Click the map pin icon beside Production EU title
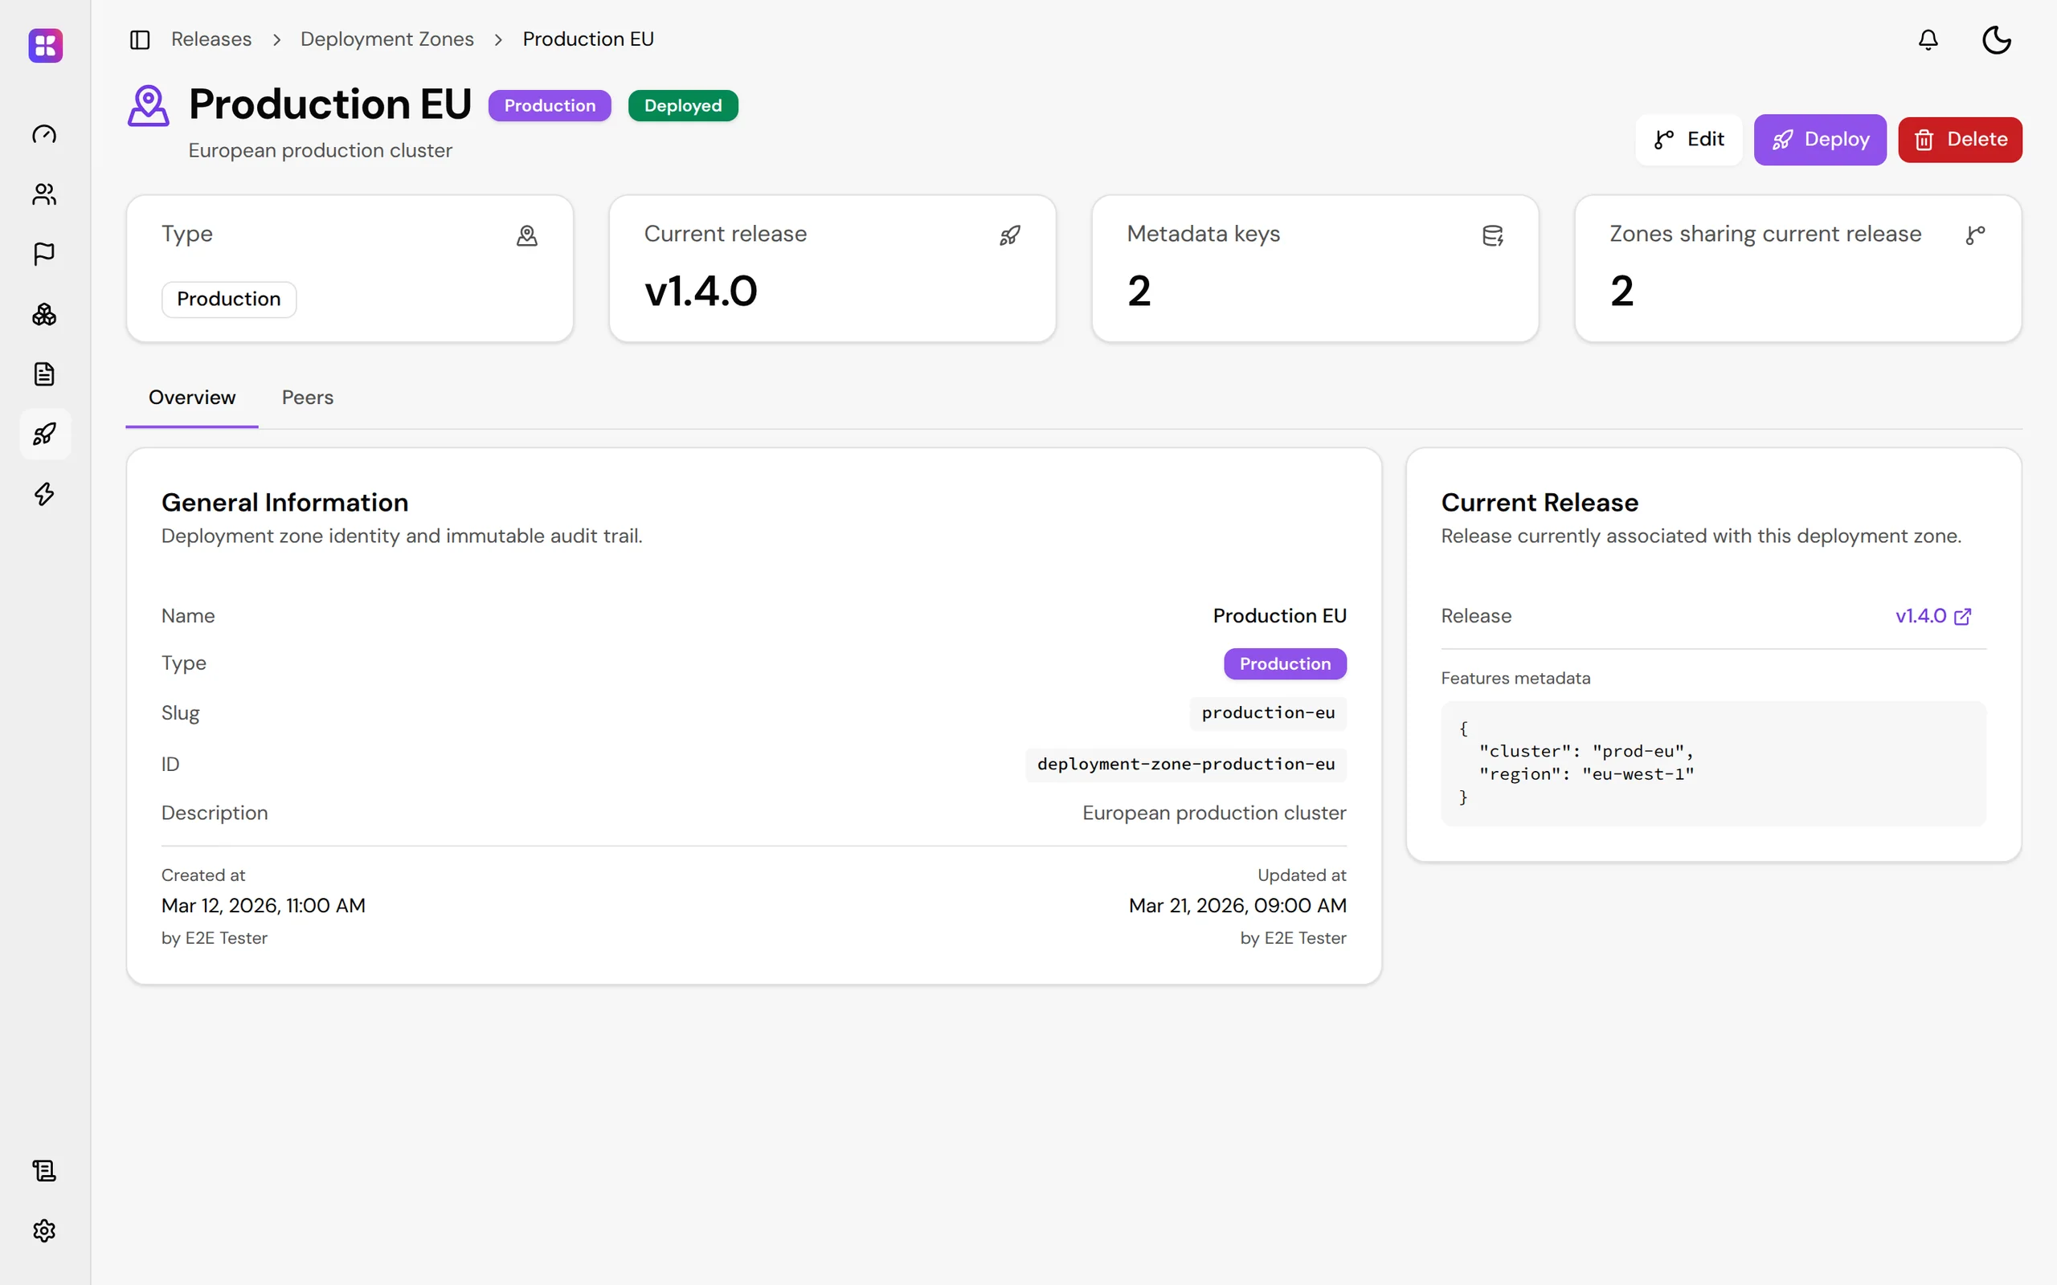The image size is (2057, 1285). 148,105
